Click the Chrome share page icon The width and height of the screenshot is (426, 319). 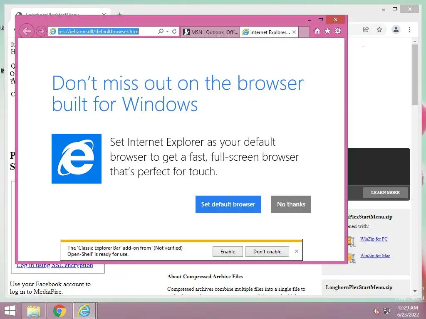(x=366, y=29)
